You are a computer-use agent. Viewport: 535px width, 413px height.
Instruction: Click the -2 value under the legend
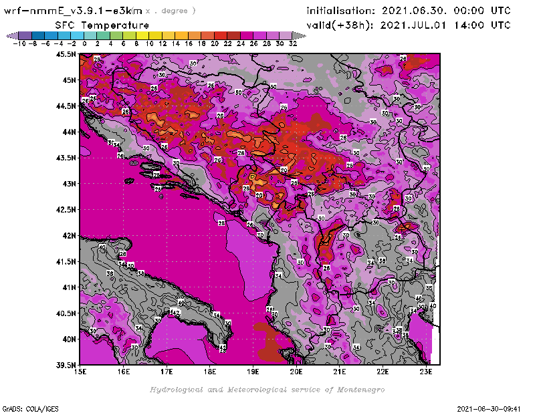point(72,43)
